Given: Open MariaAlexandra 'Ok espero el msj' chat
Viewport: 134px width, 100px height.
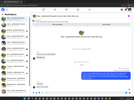Looking at the screenshot, I should tap(14, 79).
